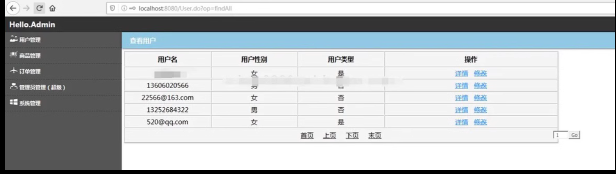Click the 用户管理 sidebar icon
The image size is (616, 174).
point(13,39)
